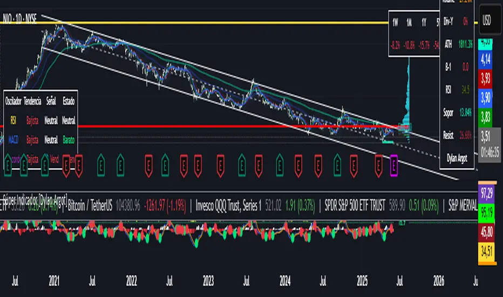
Task: Click the Oscilador column header
Action: (x=13, y=102)
